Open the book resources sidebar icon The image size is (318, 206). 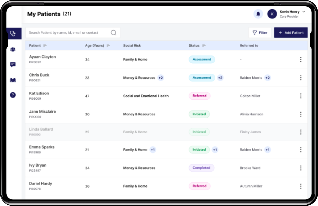pos(13,80)
